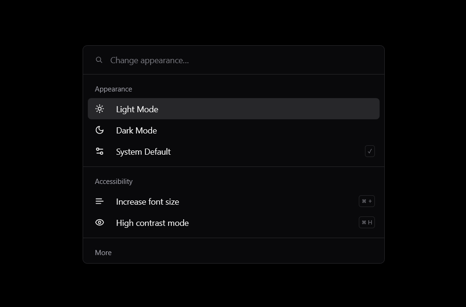Click the moon icon beside Dark Mode

[x=100, y=130]
